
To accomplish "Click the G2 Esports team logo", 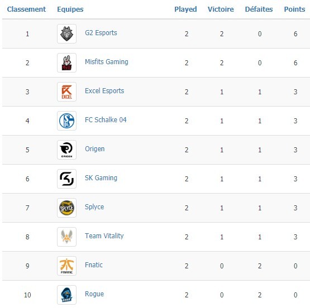I will pos(66,34).
